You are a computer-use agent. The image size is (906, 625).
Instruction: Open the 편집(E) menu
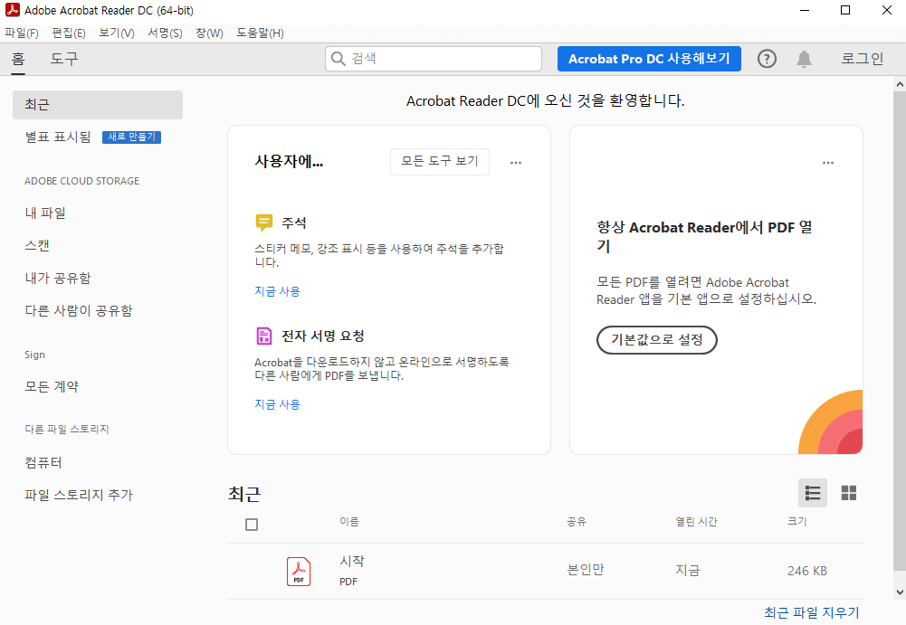click(67, 33)
